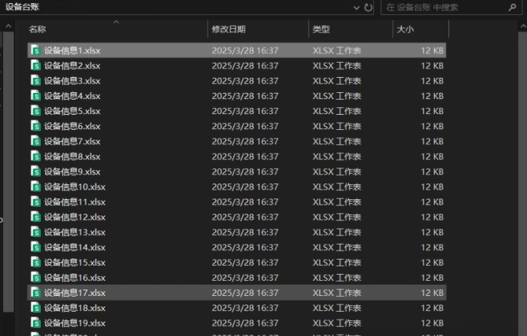Viewport: 527px width, 336px height.
Task: Sort files by the 修改日期 column
Action: click(228, 29)
